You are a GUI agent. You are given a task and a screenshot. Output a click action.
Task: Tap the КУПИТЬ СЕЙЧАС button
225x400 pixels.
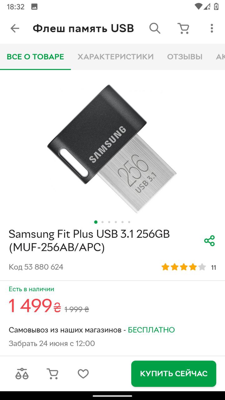pos(174,373)
